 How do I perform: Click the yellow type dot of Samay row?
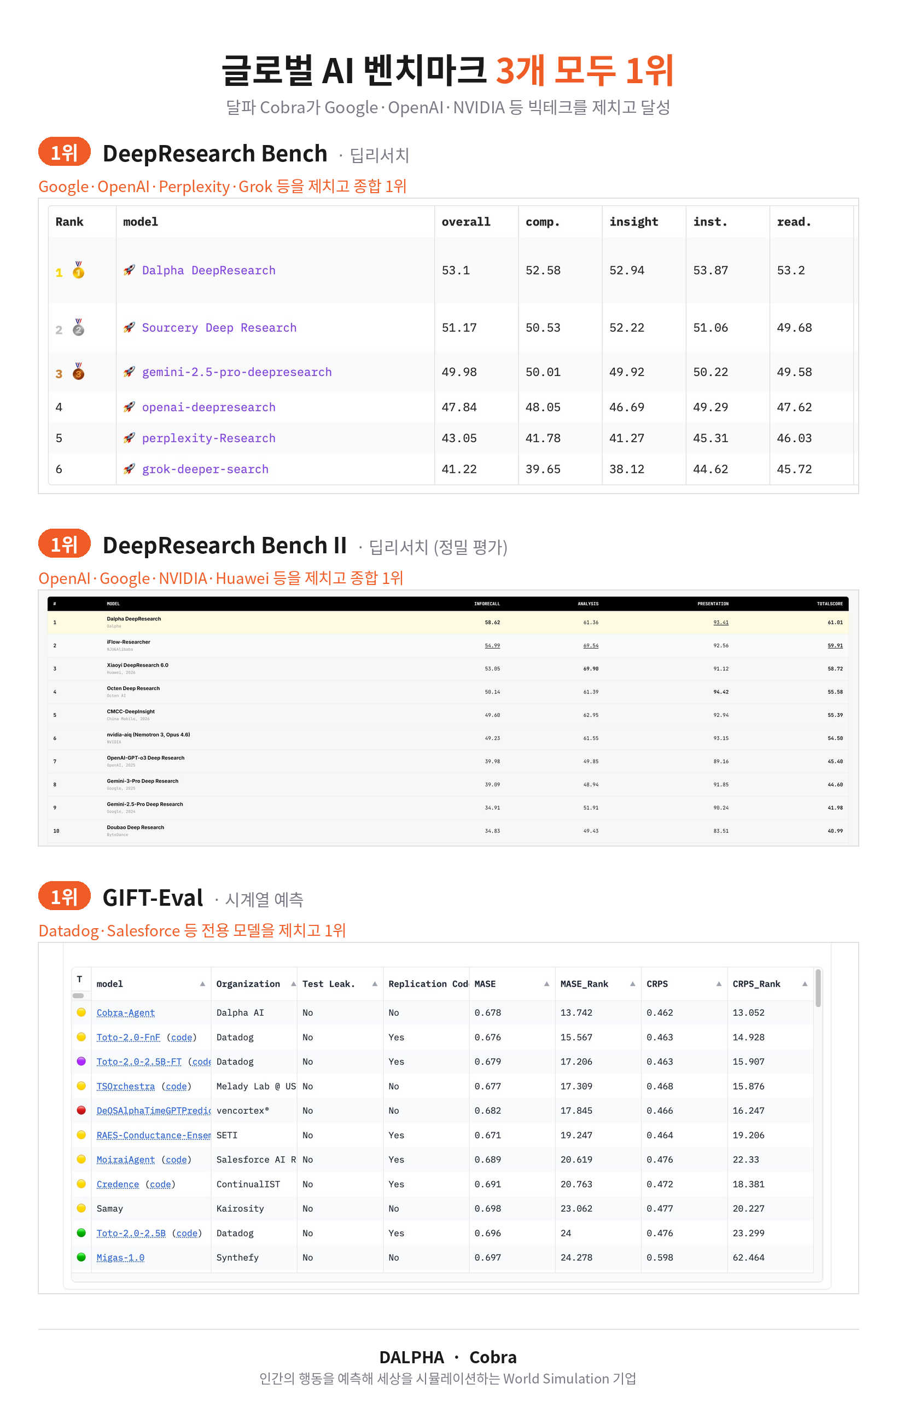click(81, 1207)
